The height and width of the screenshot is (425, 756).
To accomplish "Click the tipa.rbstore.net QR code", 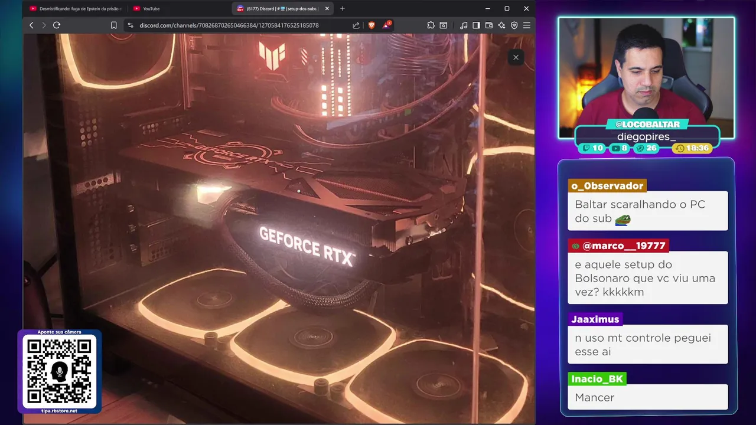I will coord(60,371).
